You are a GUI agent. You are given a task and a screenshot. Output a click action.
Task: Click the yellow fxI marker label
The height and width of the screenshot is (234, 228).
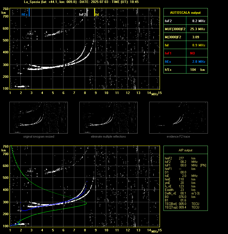coord(97,15)
